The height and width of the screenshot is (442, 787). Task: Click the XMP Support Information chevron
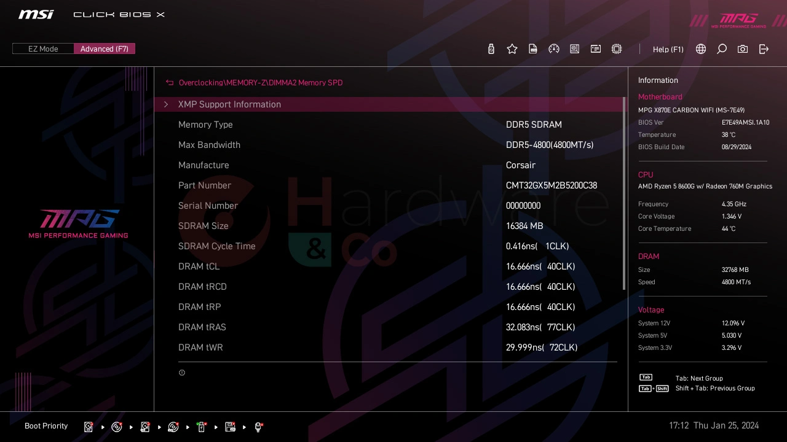tap(166, 104)
